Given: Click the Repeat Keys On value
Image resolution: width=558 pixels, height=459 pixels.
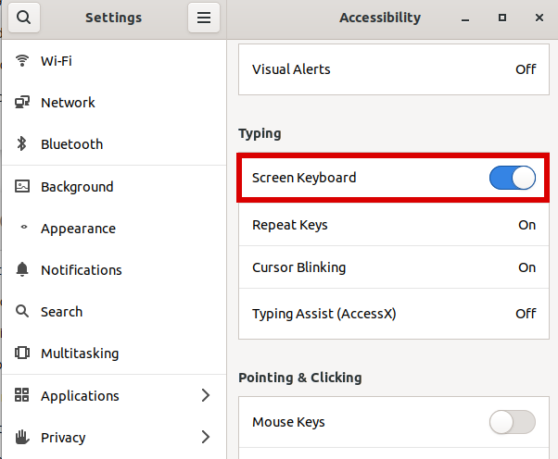Looking at the screenshot, I should 527,225.
